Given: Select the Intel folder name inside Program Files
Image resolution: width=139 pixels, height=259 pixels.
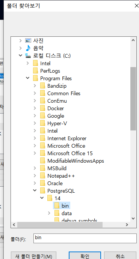Looking at the screenshot, I should 53,131.
